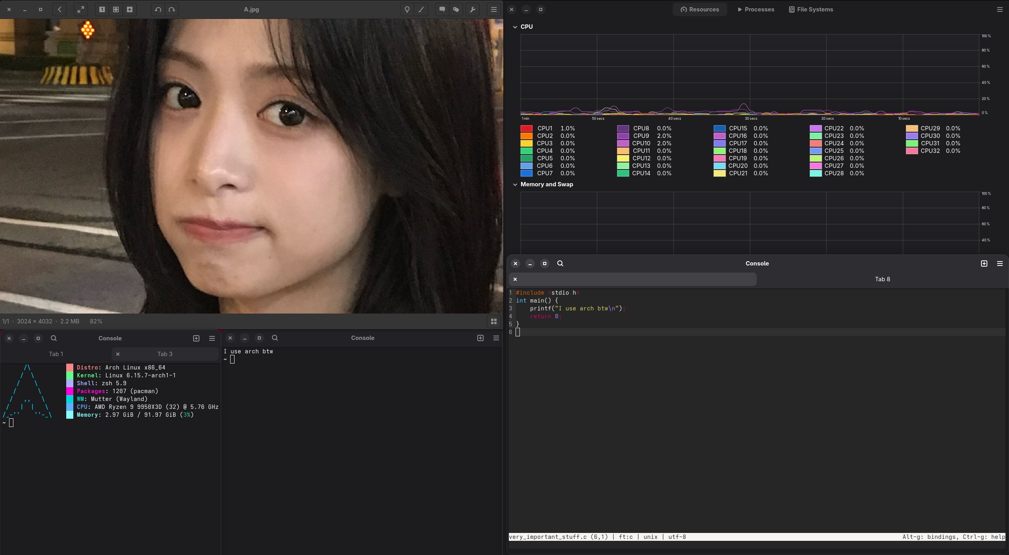The height and width of the screenshot is (555, 1009).
Task: Click the printf line in the code editor
Action: coord(578,308)
